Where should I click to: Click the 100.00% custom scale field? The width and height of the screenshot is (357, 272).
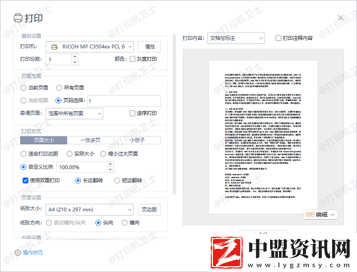[82, 167]
